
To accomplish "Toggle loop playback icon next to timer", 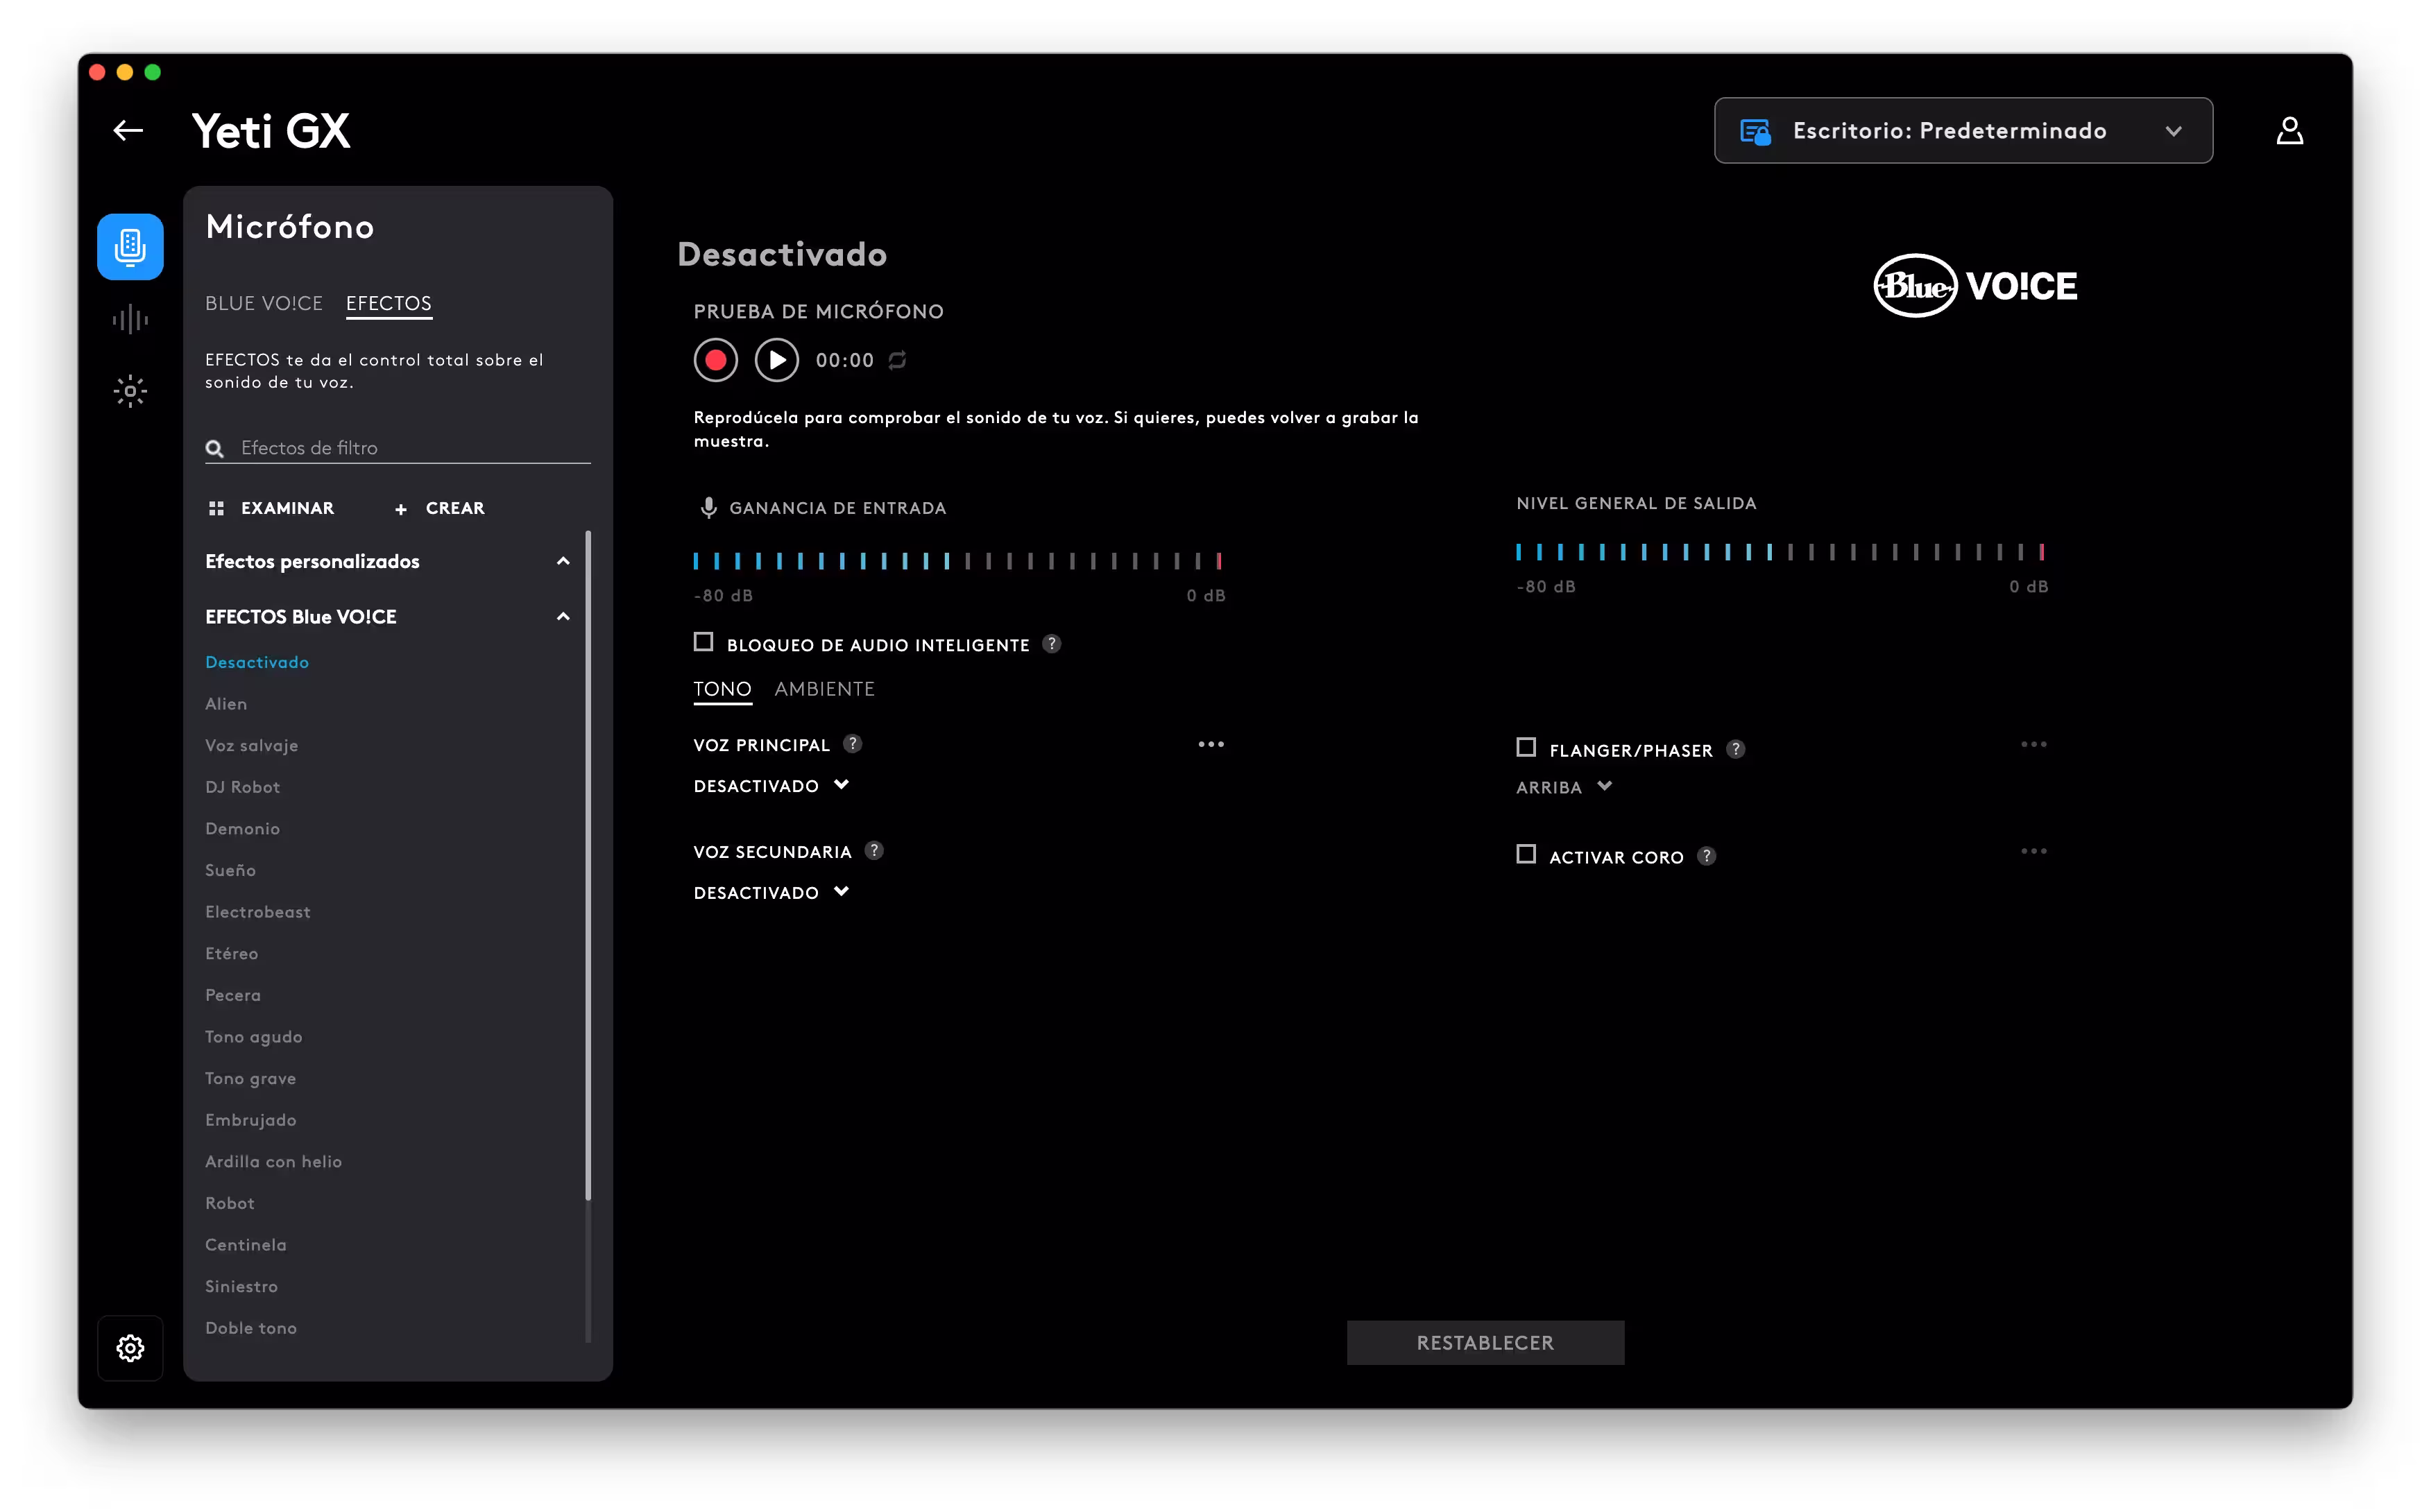I will pos(897,360).
